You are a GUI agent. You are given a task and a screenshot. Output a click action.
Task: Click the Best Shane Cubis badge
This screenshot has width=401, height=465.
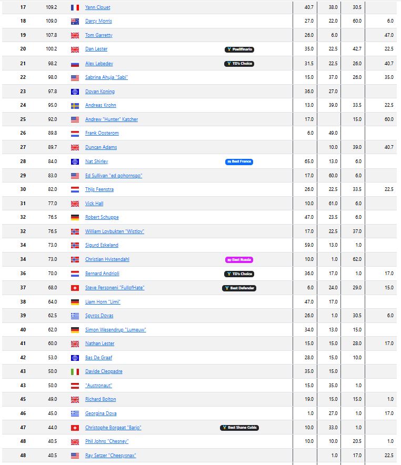[x=239, y=428]
